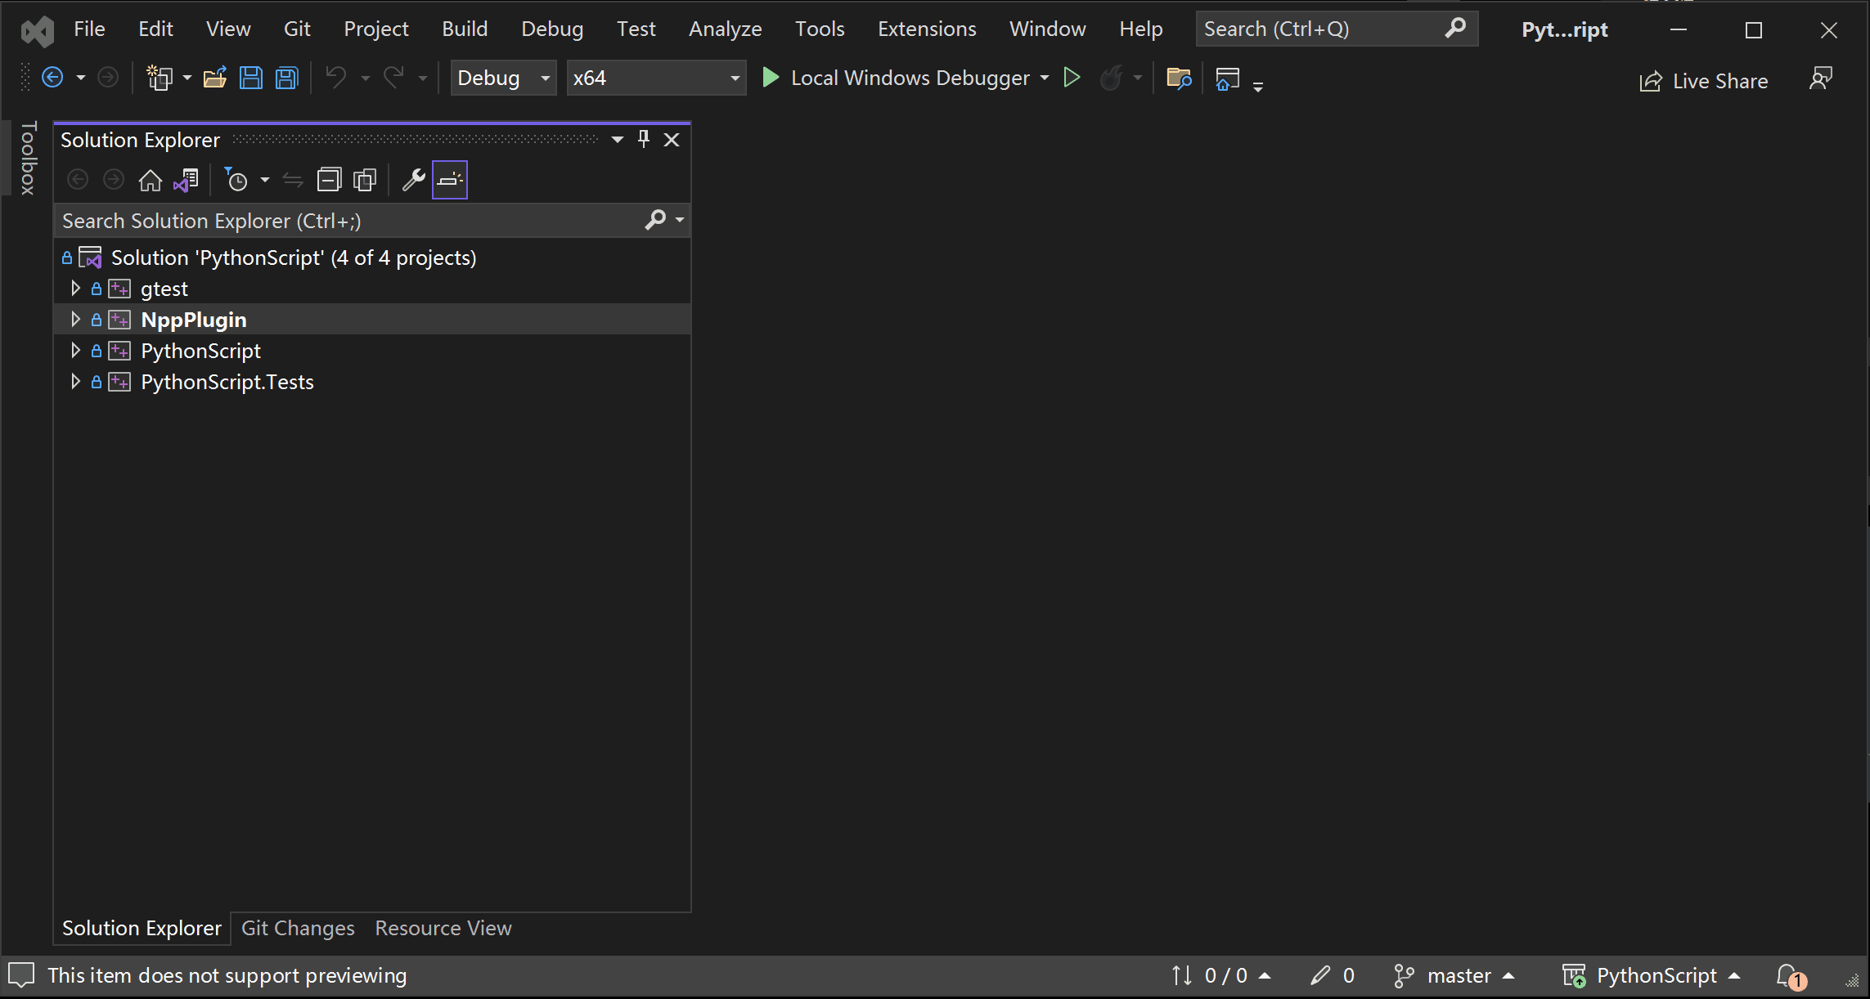Switch to the Resource View tab

click(443, 928)
